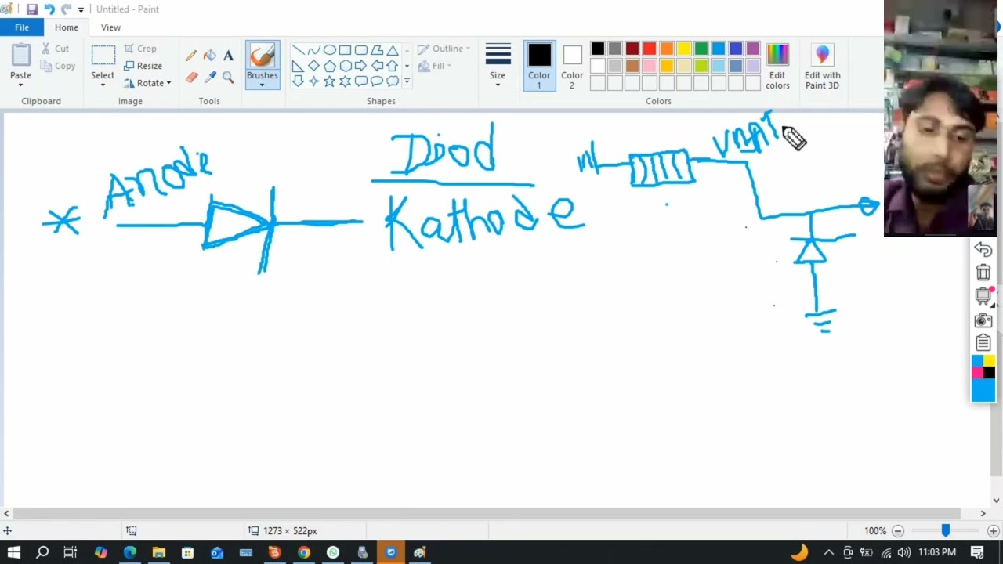Choose the Curve shape
This screenshot has height=564, width=1003.
pos(313,50)
